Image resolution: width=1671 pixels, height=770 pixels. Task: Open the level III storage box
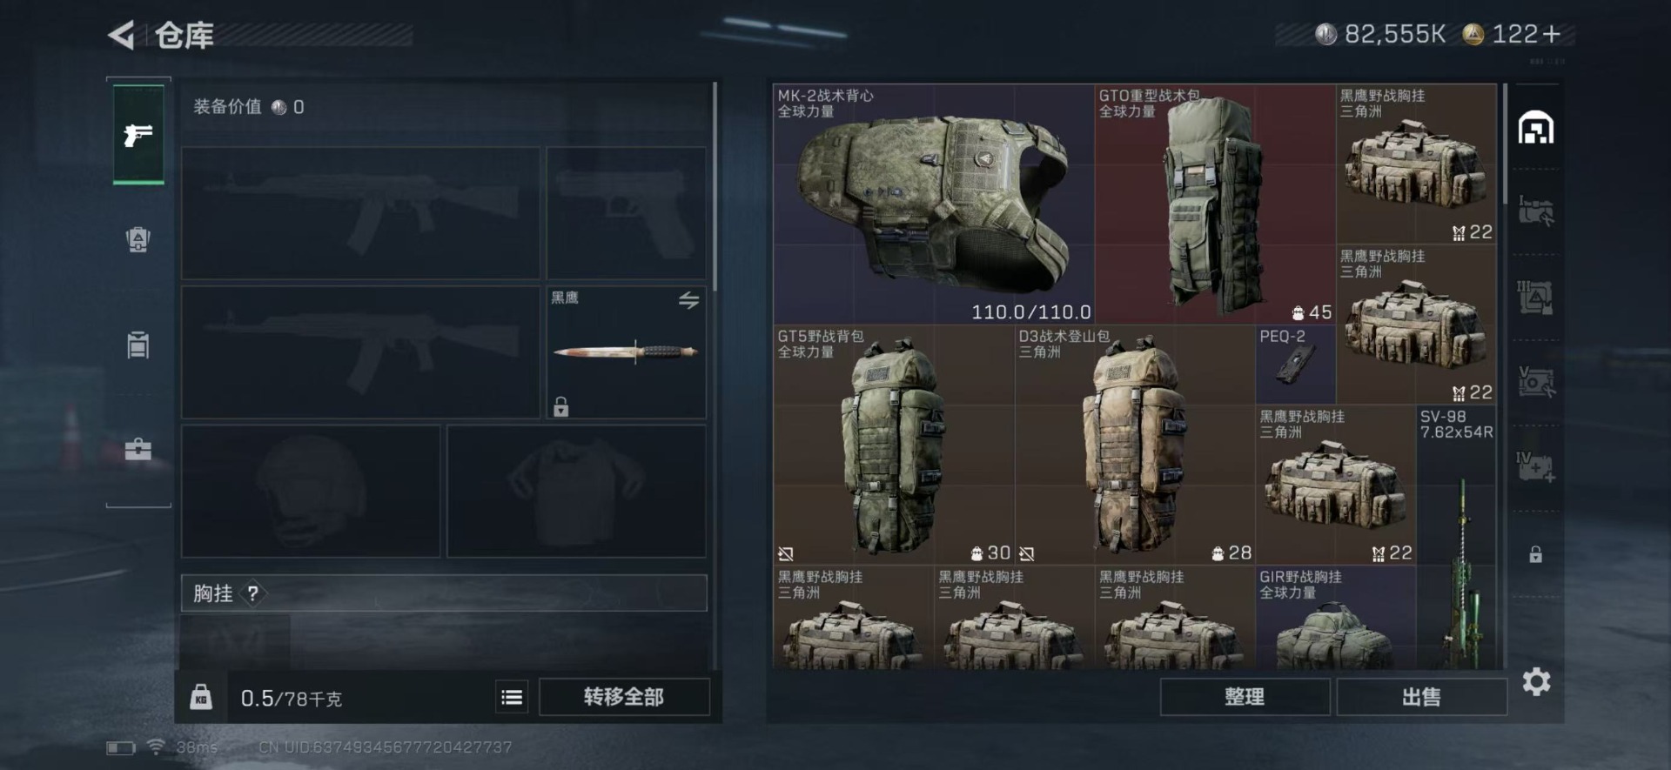coord(1536,298)
